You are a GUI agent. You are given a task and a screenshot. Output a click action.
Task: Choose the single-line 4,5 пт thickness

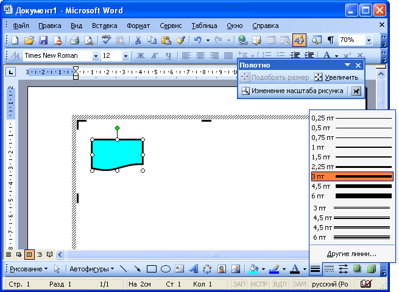pyautogui.click(x=352, y=186)
